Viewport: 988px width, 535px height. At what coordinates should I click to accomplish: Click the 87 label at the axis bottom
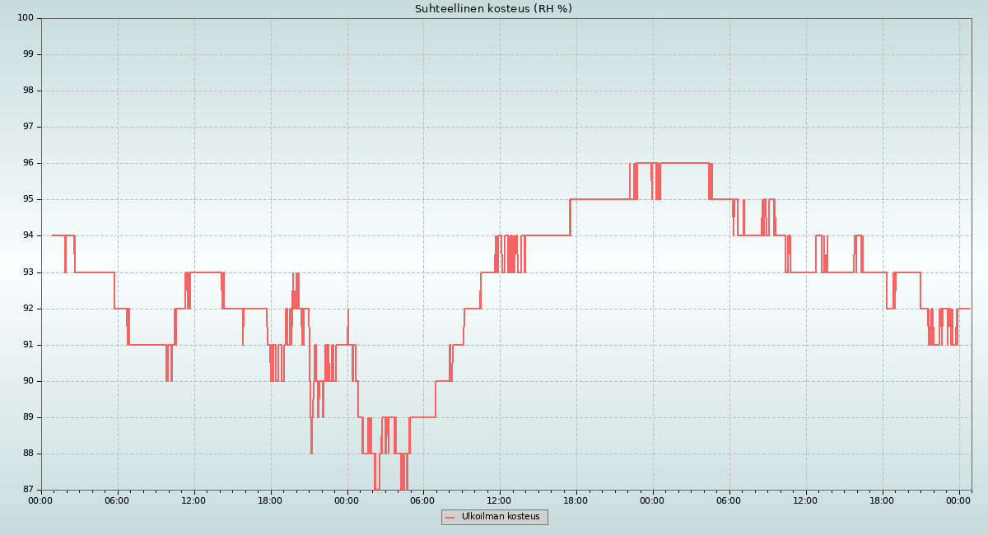click(x=28, y=490)
